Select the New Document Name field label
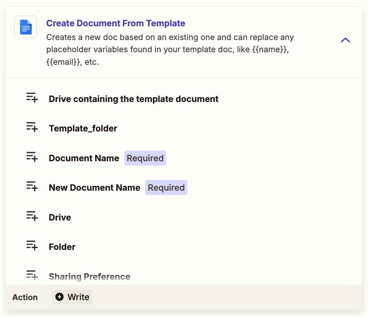 point(94,188)
